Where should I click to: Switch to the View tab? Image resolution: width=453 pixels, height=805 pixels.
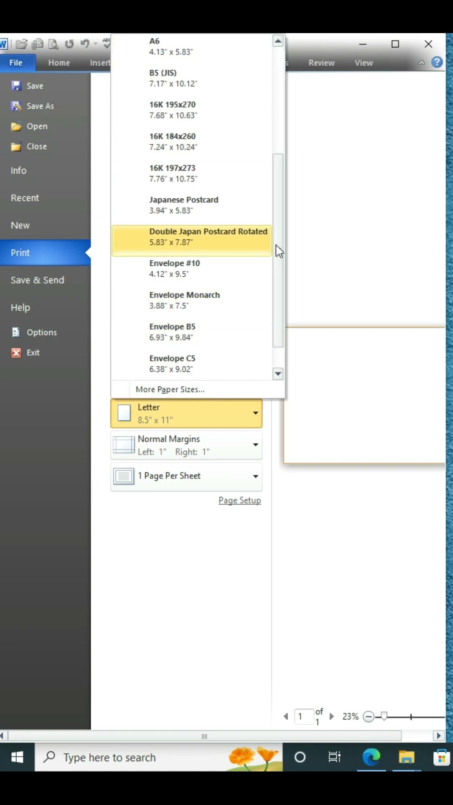364,63
